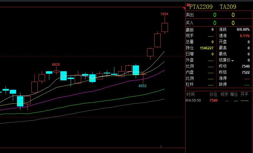Select the 14:59:59 tick trade row
This screenshot has height=153, width=253.
click(219, 100)
